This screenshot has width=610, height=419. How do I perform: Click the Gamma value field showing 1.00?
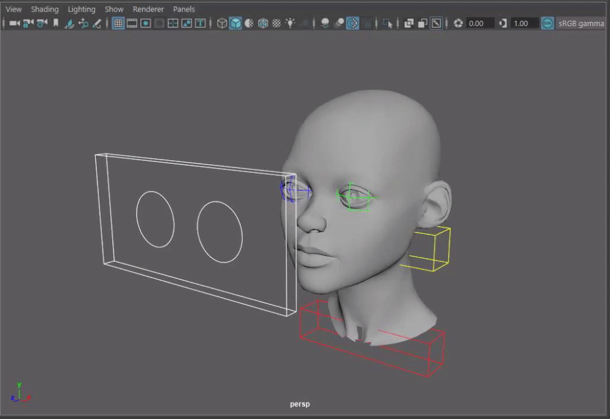click(525, 23)
